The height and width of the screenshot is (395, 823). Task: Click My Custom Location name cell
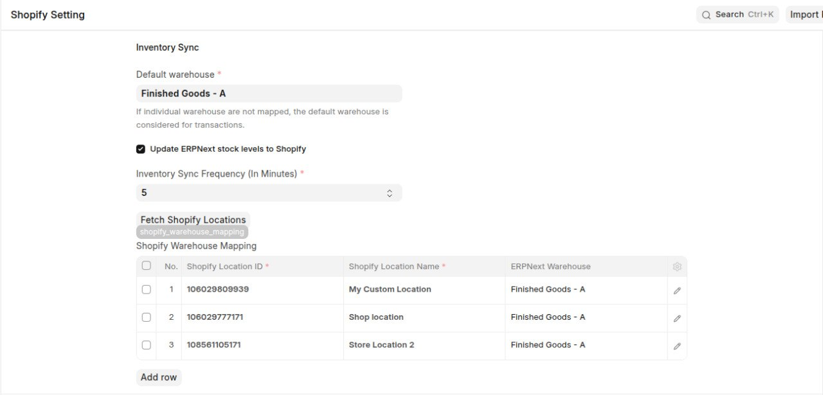tap(424, 290)
